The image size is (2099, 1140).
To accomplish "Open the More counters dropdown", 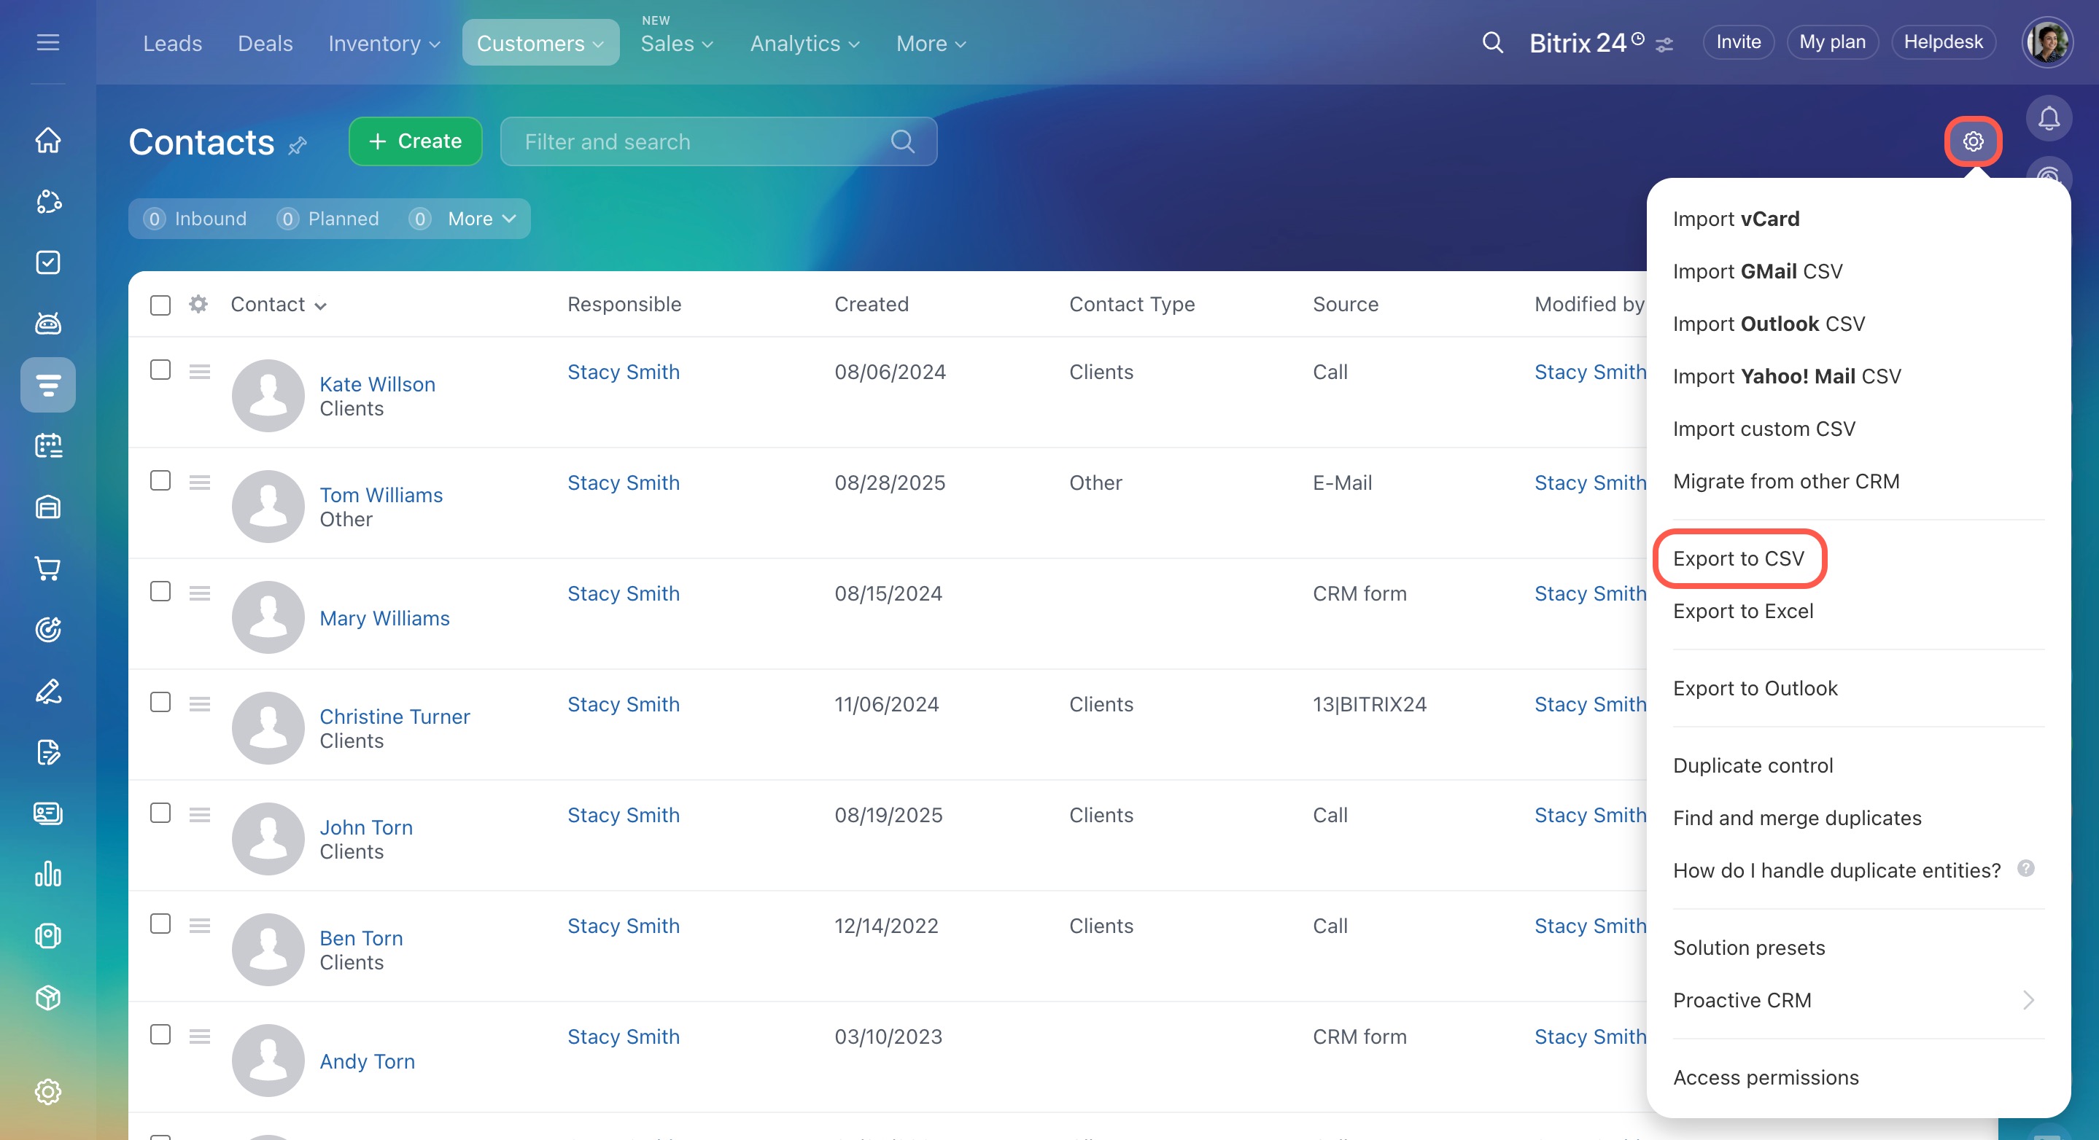I will (x=481, y=219).
